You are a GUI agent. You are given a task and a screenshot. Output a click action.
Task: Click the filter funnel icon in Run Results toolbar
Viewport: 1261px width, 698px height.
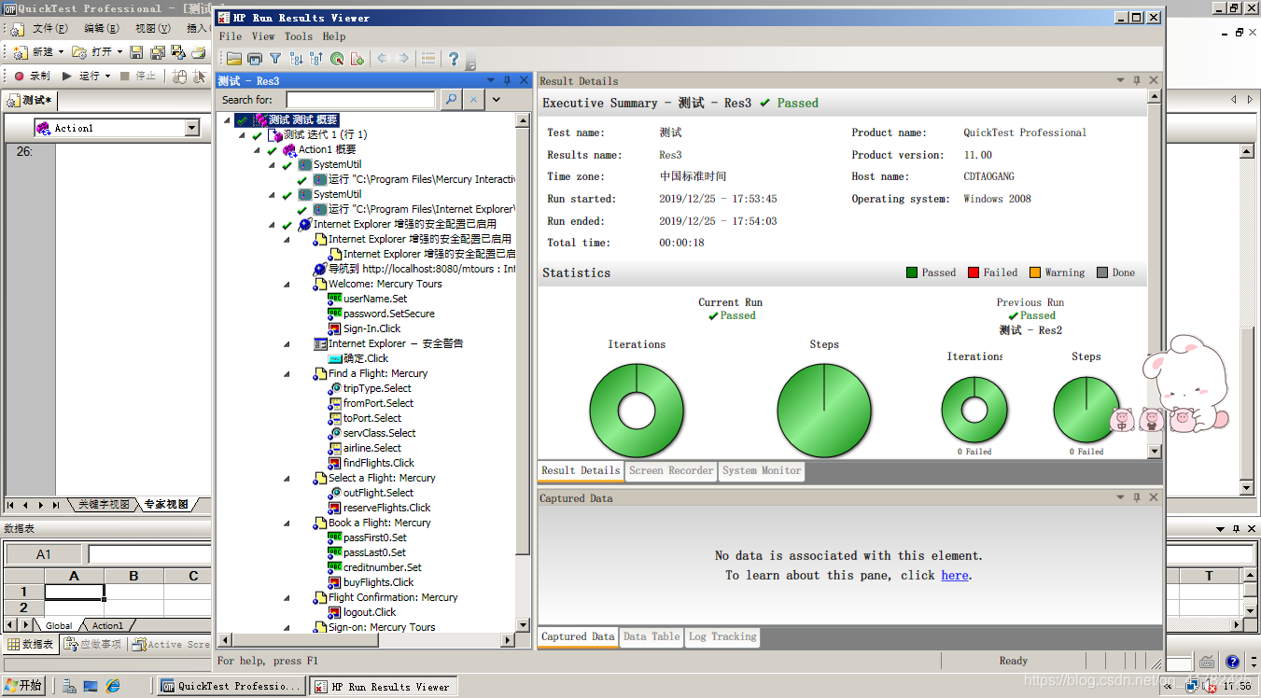click(275, 59)
